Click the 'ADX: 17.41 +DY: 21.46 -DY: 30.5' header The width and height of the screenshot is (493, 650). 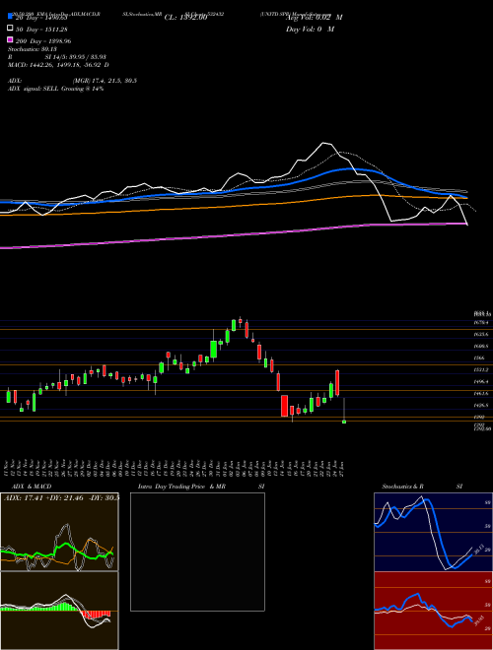point(61,497)
